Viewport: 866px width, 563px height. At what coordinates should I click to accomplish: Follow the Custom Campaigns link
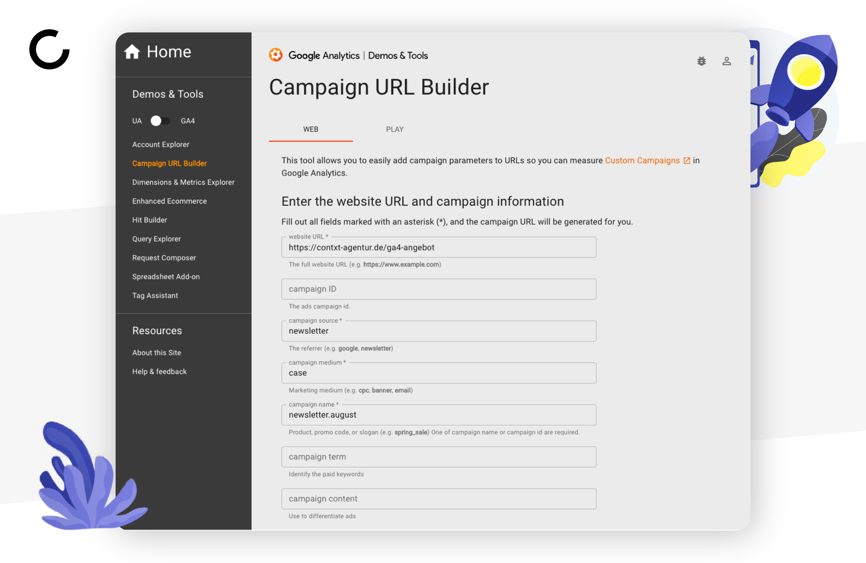[642, 161]
